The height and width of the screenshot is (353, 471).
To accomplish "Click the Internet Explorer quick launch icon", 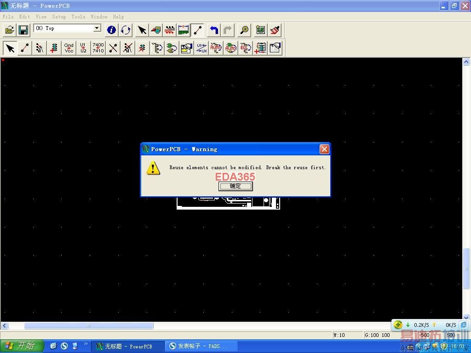I will (53, 346).
